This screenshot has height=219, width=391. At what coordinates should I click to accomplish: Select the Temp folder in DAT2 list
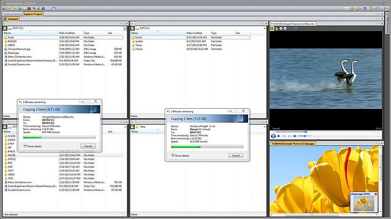pos(191,45)
